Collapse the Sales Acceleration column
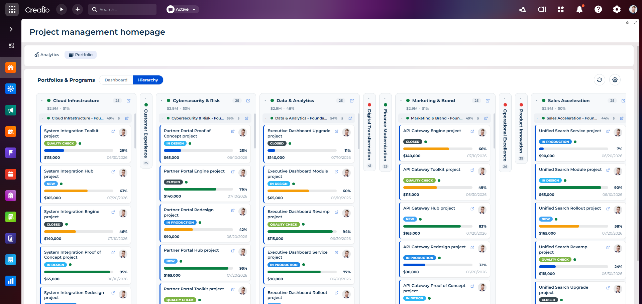Screen dimensions: 642x304 (x=537, y=100)
